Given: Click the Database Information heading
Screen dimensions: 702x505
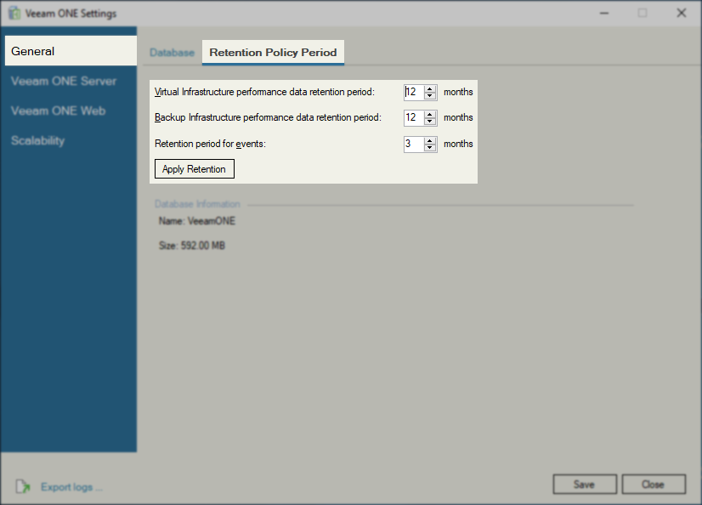Looking at the screenshot, I should pos(197,204).
